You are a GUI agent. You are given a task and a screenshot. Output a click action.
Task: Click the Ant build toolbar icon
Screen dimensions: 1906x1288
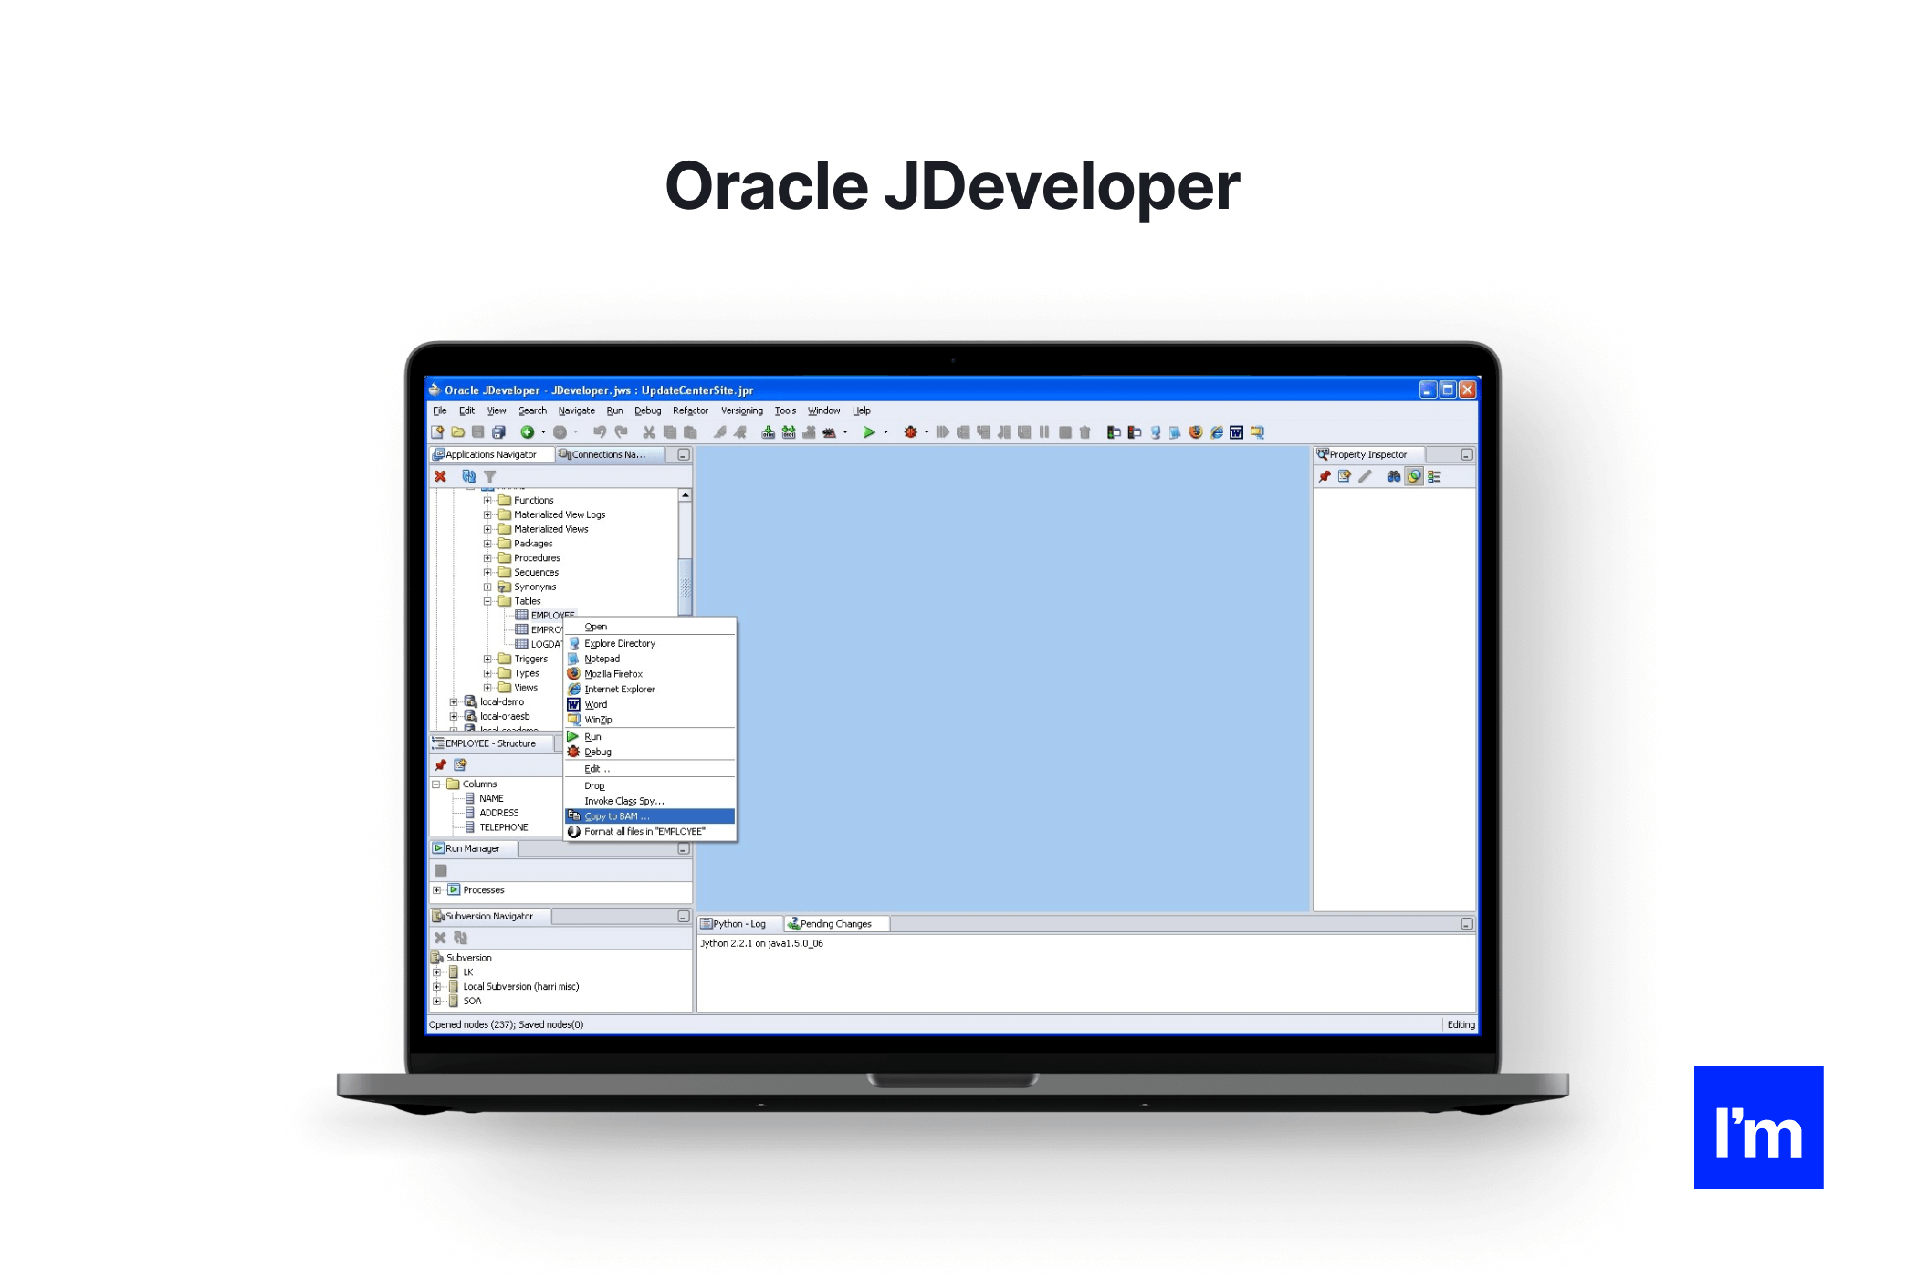[829, 432]
